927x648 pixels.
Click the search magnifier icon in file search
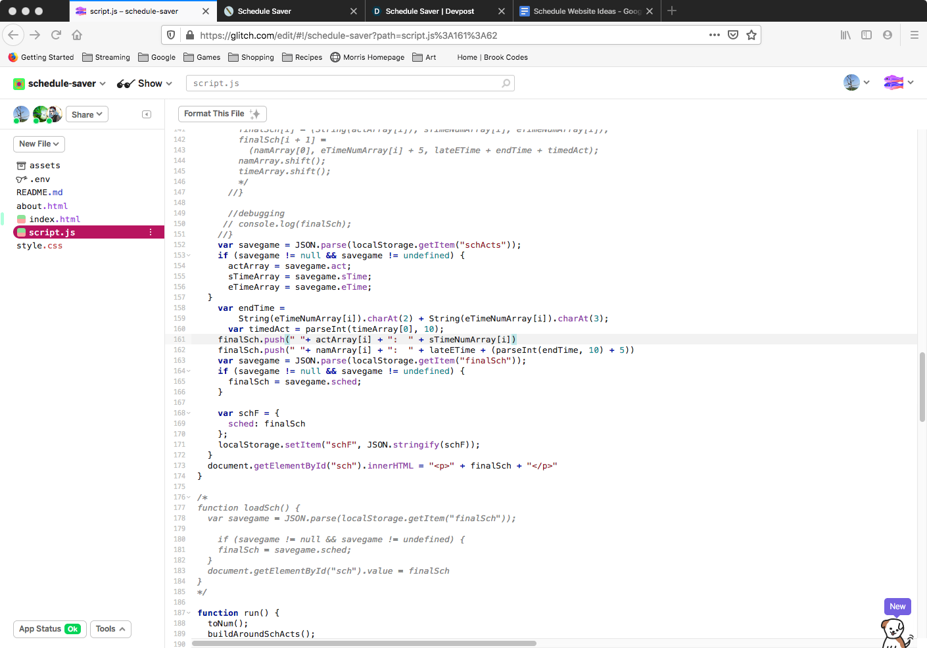pyautogui.click(x=506, y=83)
